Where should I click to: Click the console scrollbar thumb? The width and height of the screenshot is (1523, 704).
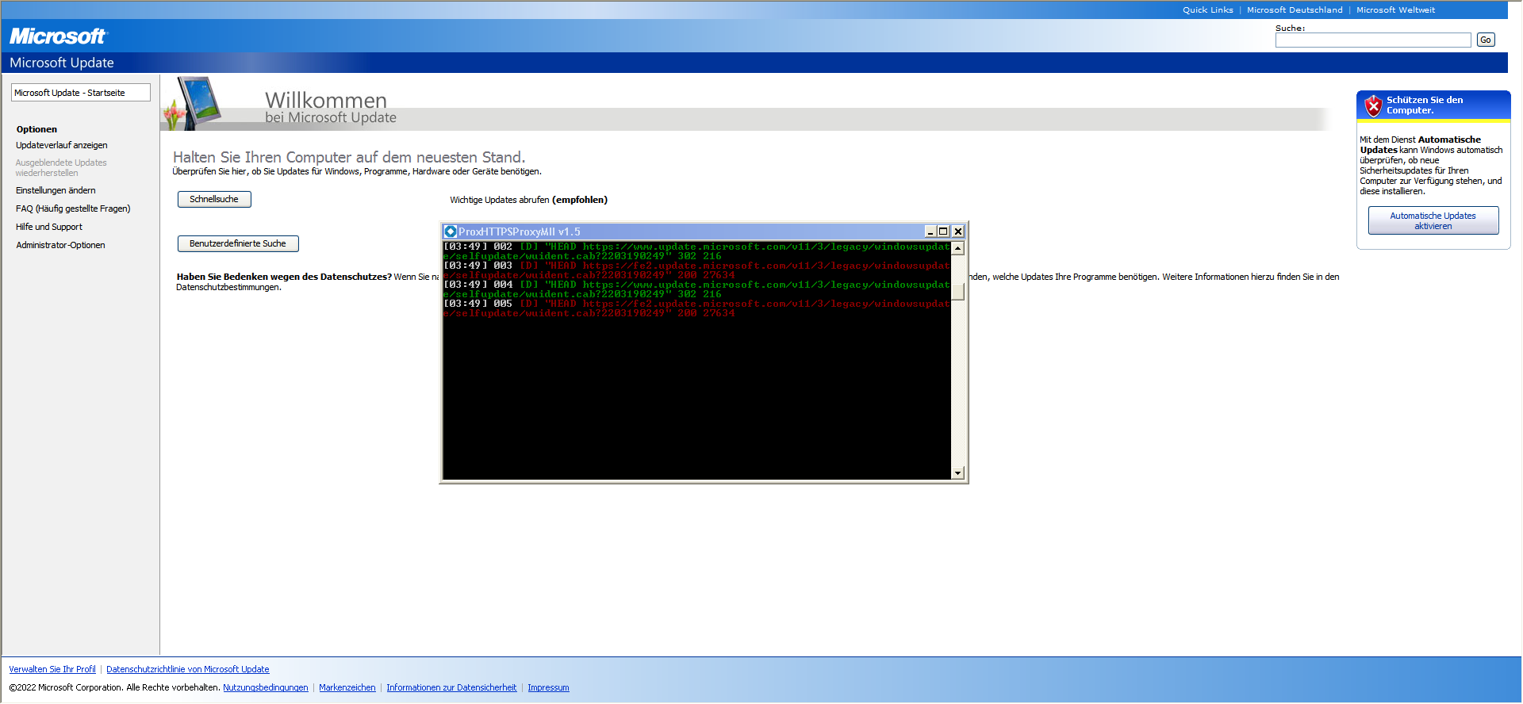(957, 292)
